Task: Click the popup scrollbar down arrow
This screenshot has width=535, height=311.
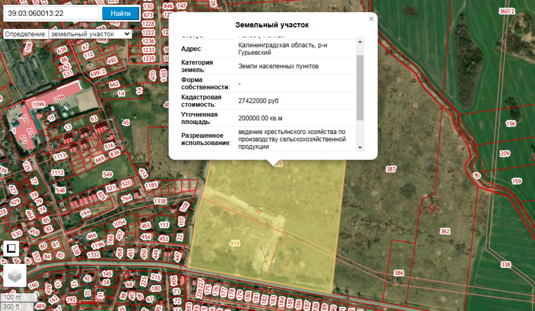Action: pyautogui.click(x=360, y=148)
